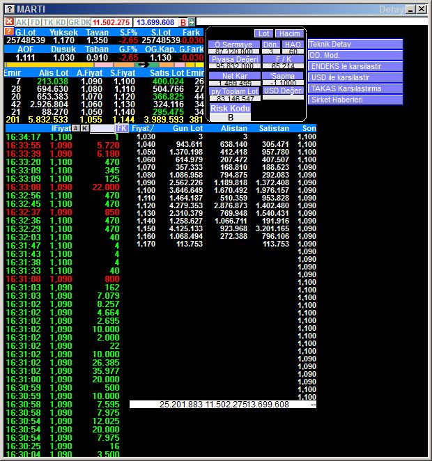Switch to the Hacim tab
This screenshot has width=432, height=461.
pos(289,33)
